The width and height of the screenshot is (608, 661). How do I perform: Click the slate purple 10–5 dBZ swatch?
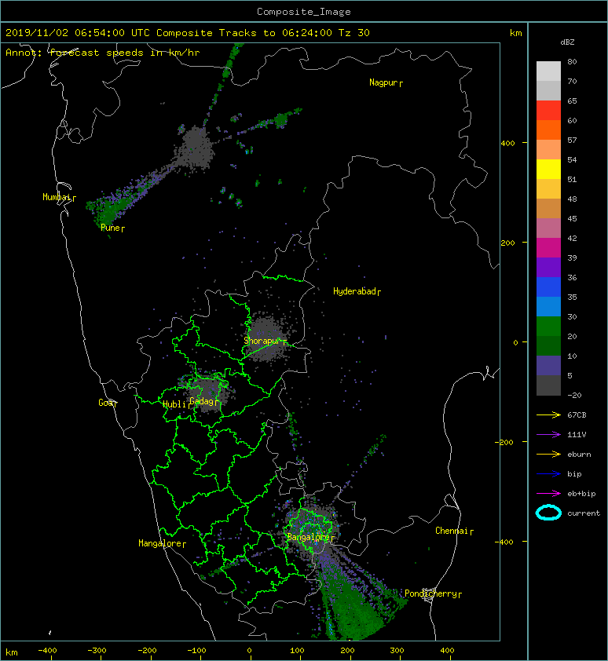[548, 366]
